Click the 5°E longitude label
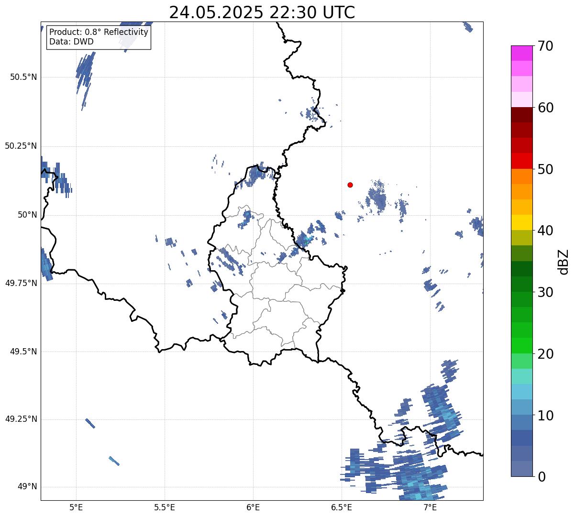This screenshot has height=517, width=575. (76, 507)
